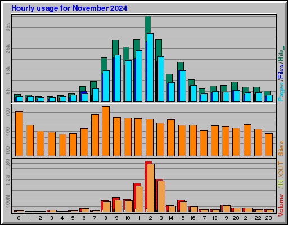Click the 'Files' legend label

[x=281, y=71]
